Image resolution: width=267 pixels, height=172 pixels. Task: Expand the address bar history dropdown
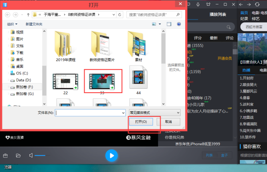click(114, 15)
